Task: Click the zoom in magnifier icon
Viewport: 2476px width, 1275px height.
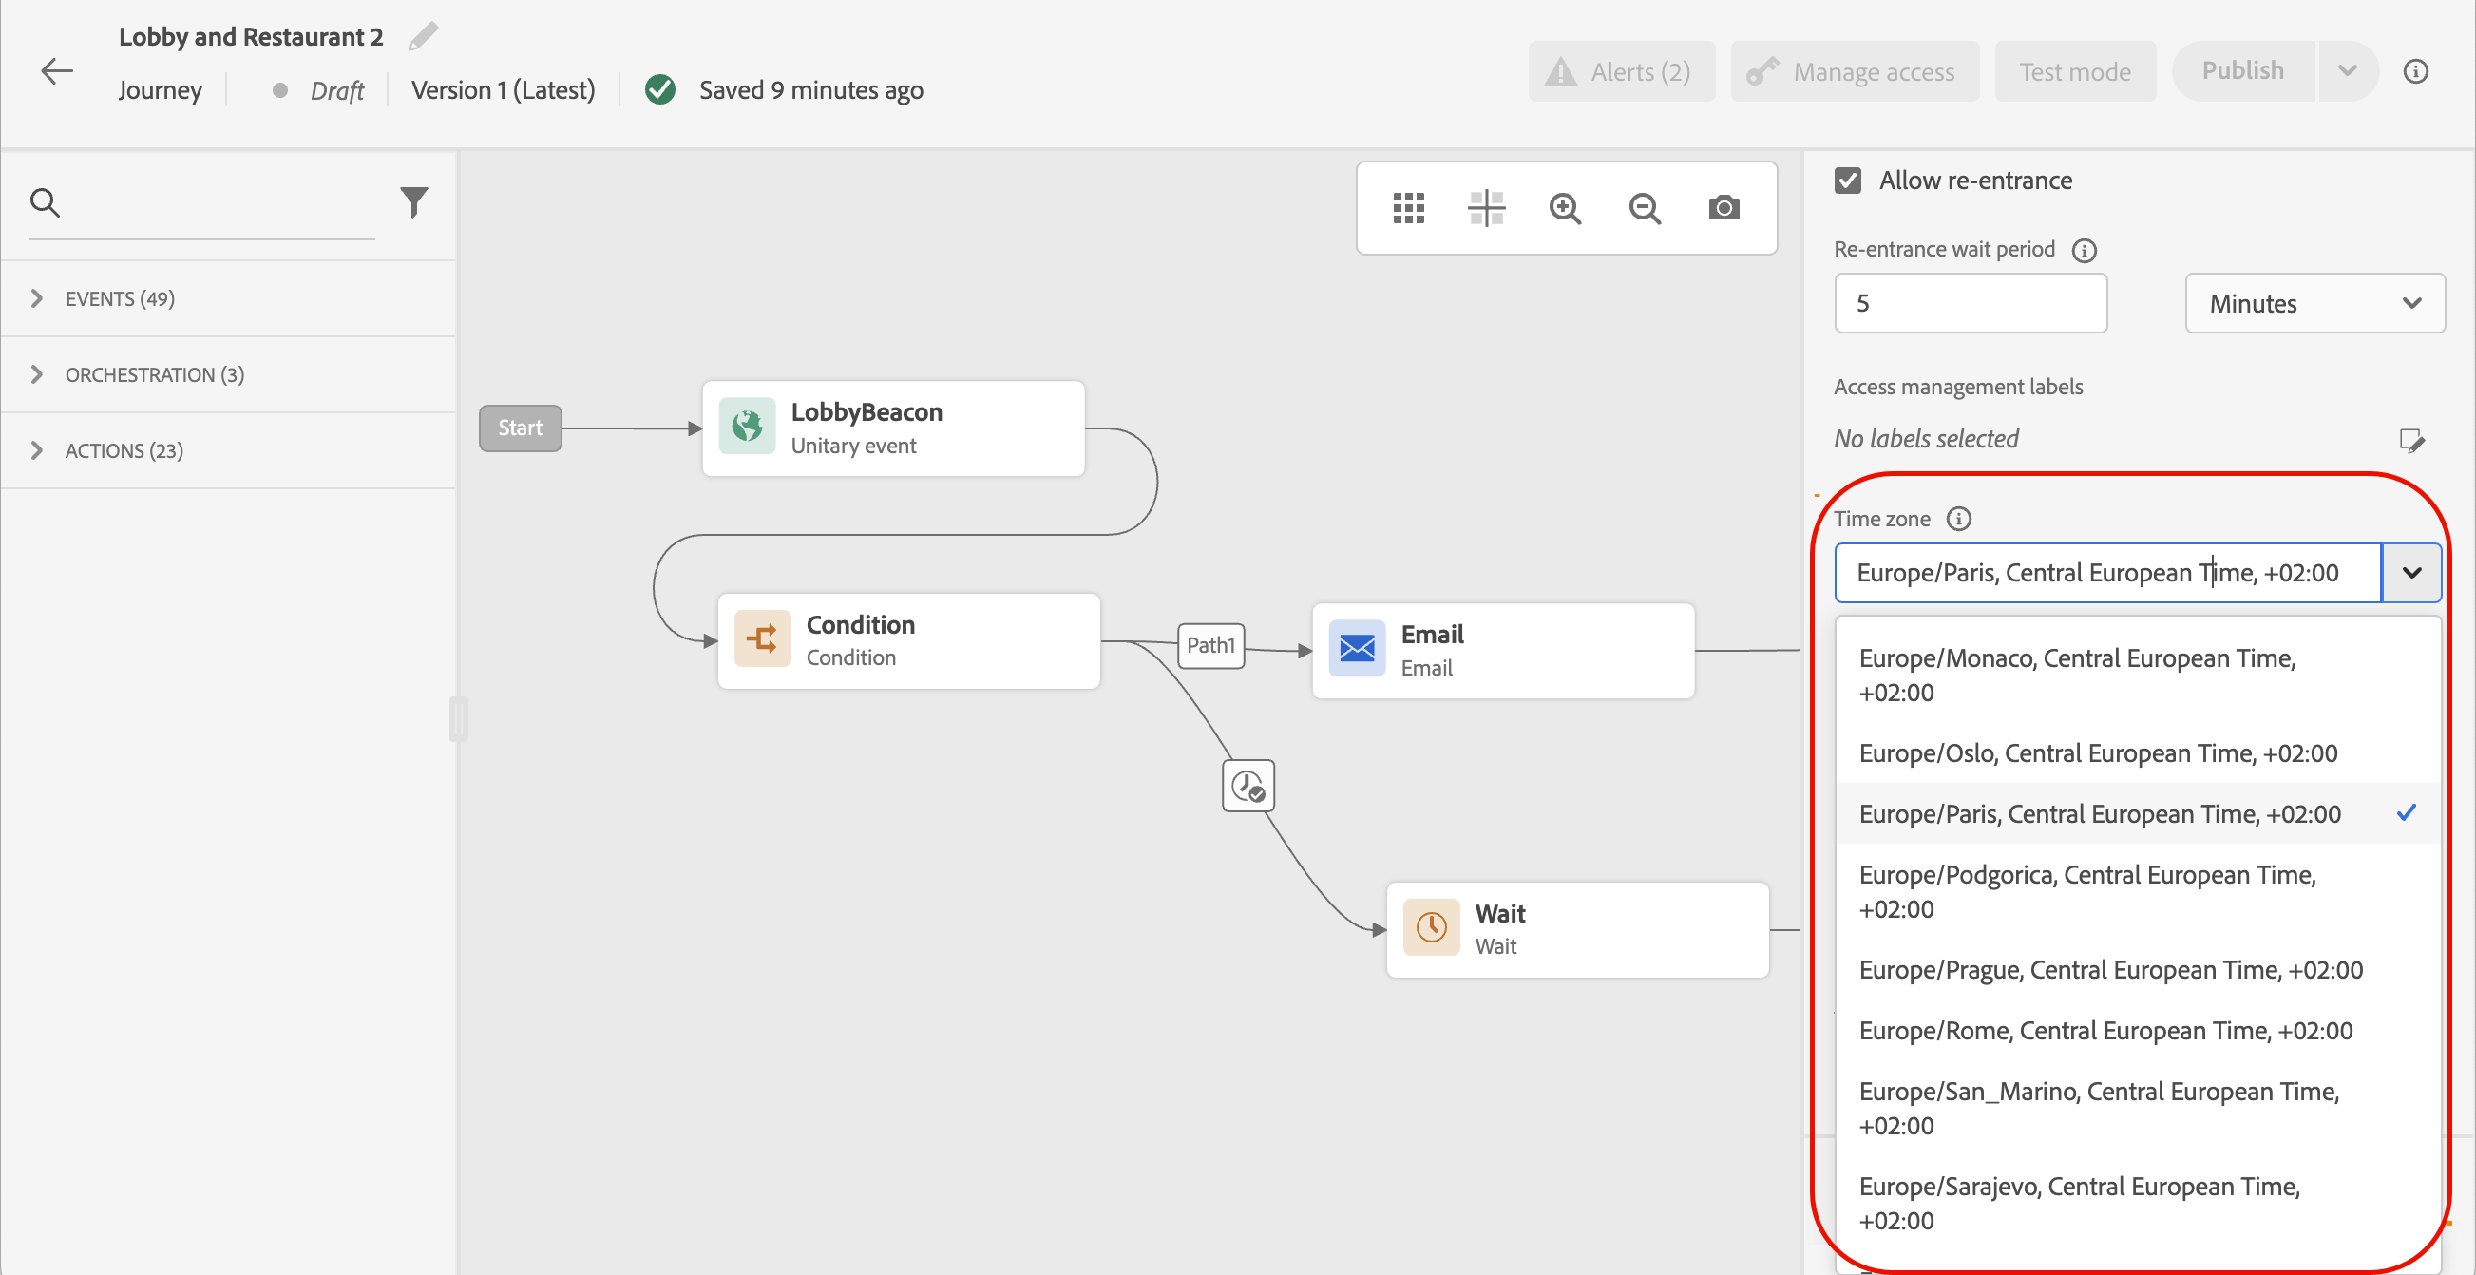Action: tap(1565, 207)
